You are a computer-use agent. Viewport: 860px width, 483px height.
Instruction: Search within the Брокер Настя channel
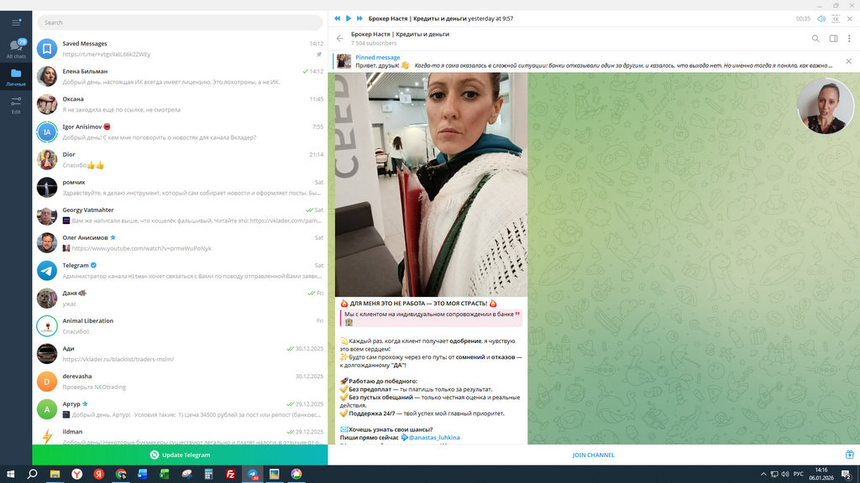coord(815,39)
